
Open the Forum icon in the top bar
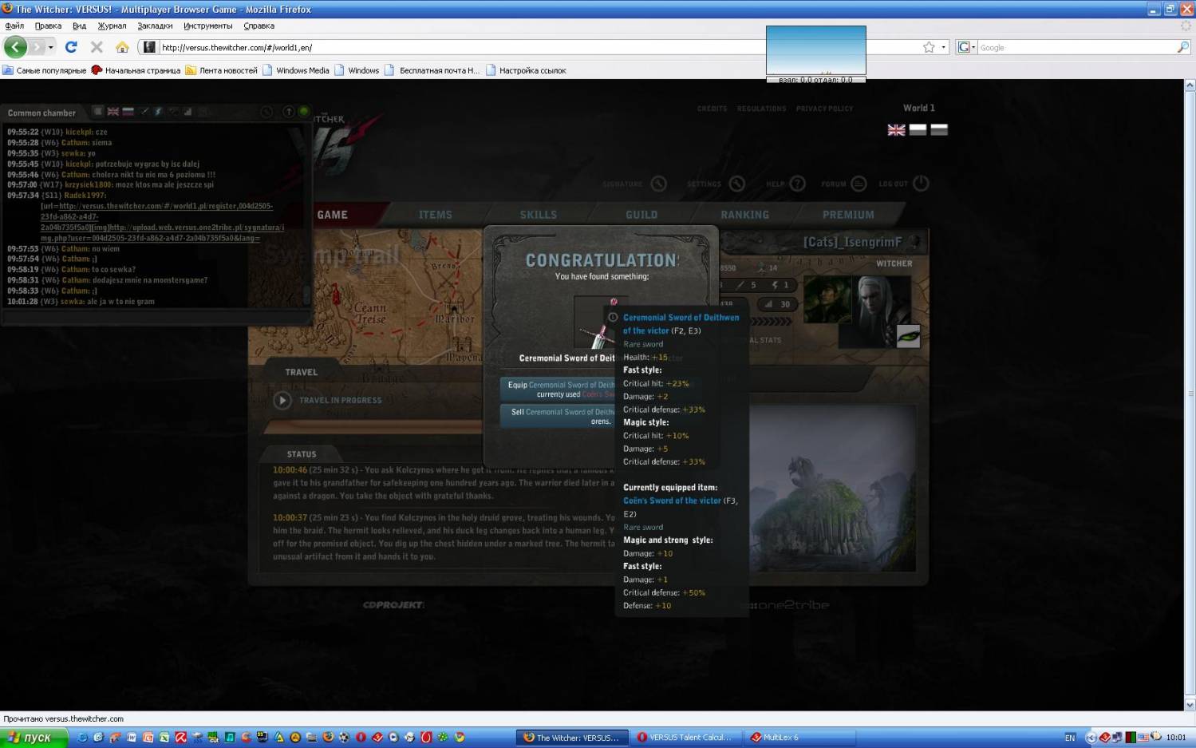(859, 184)
